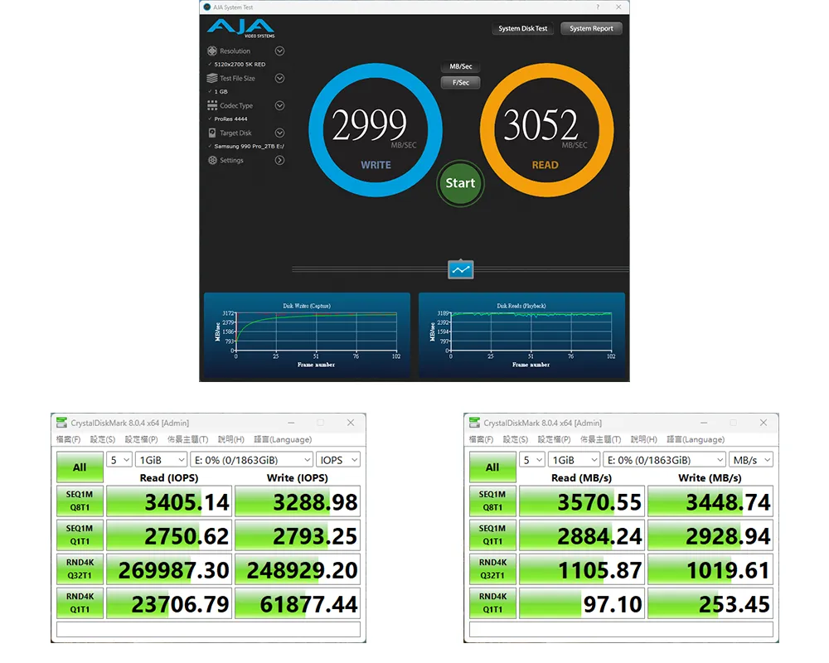Viewport: 829px width, 663px height.
Task: Click the Codec Type film icon
Action: (212, 106)
